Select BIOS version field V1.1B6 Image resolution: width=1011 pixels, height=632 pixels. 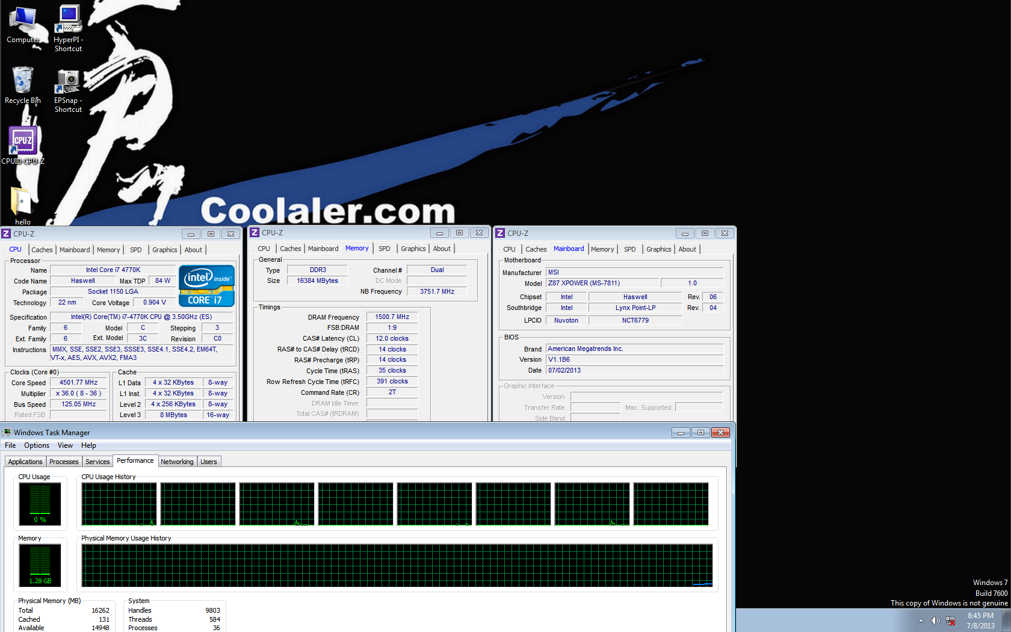[634, 359]
